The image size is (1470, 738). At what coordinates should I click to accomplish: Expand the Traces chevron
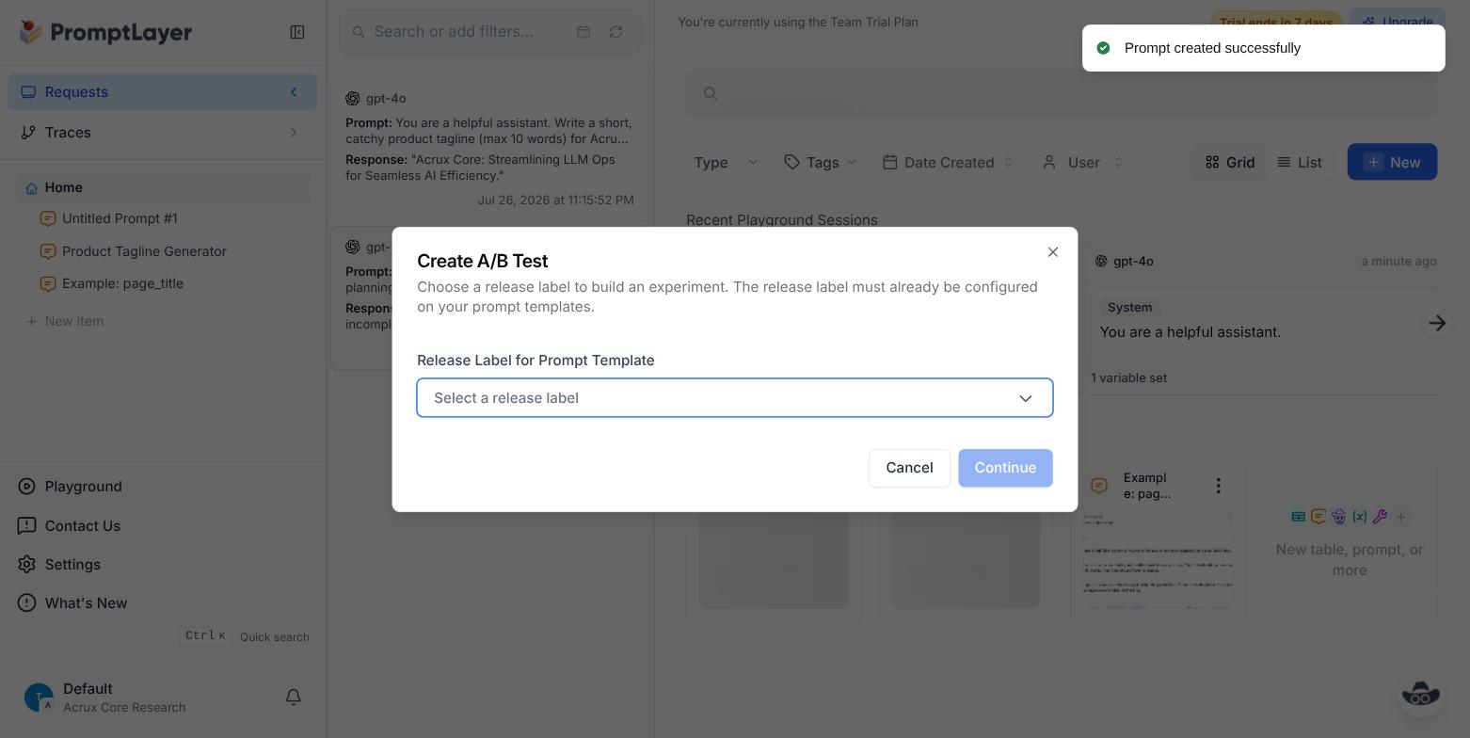294,133
